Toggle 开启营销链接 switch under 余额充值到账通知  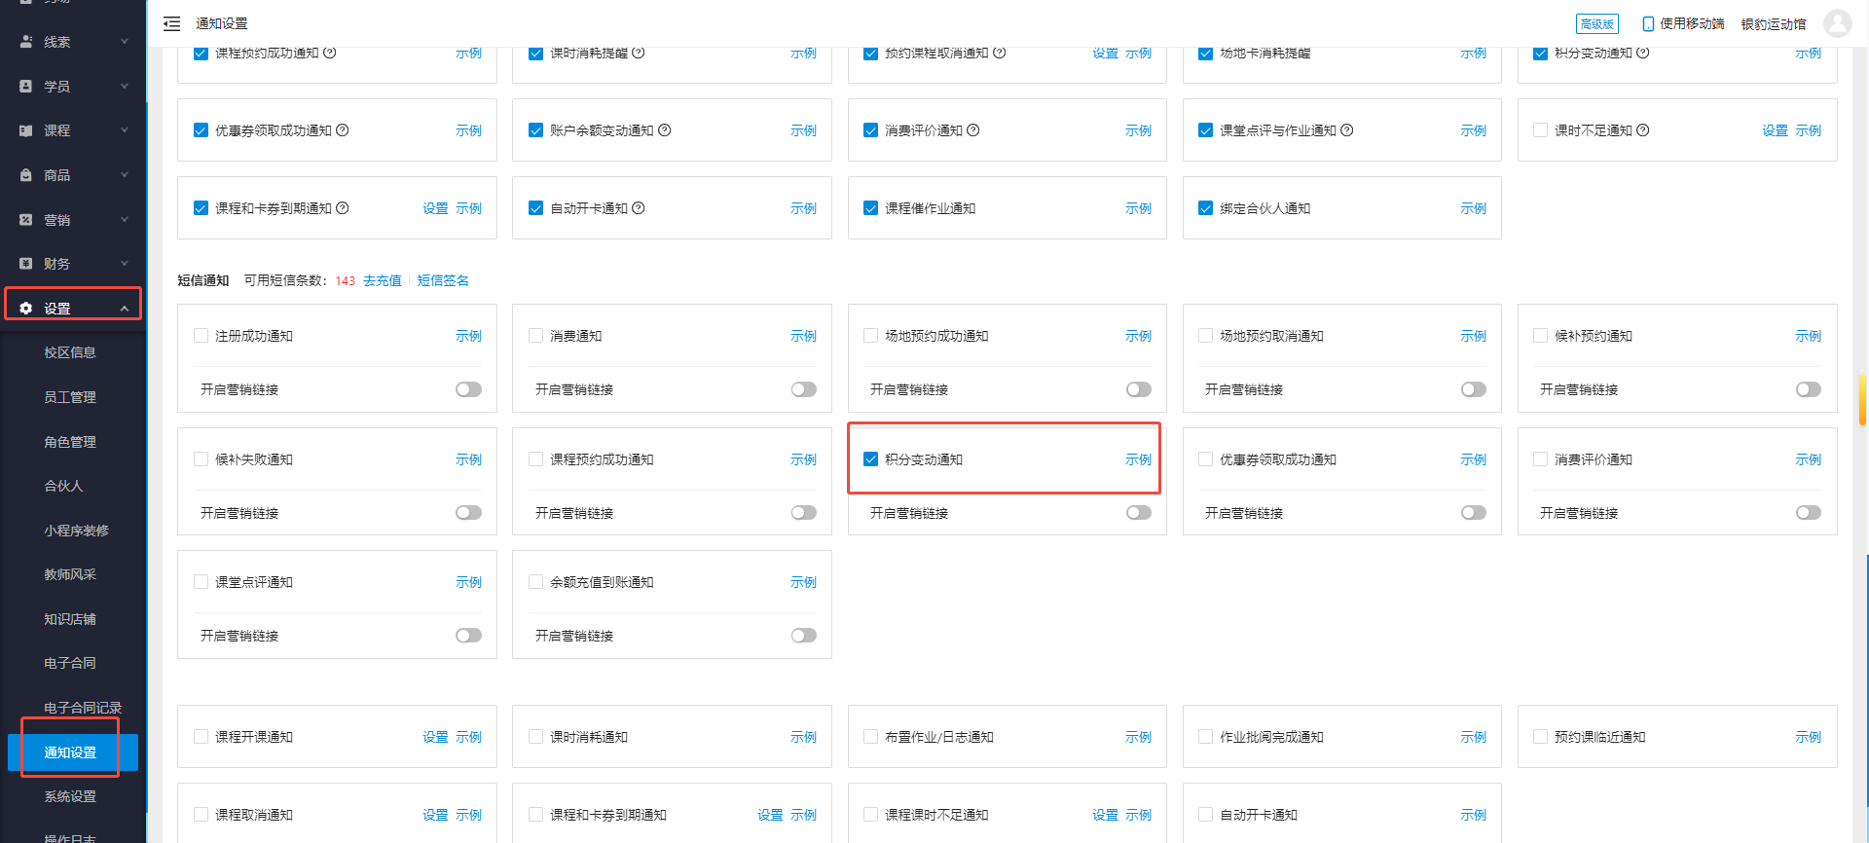pos(803,636)
